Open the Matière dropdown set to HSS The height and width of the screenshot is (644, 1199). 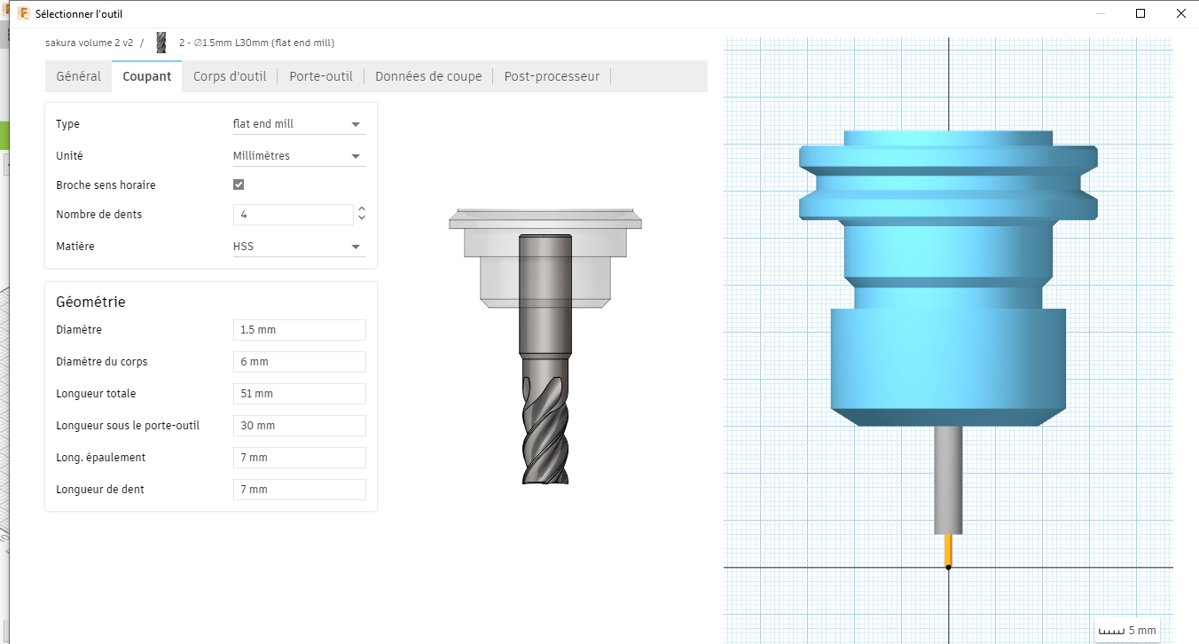[299, 247]
